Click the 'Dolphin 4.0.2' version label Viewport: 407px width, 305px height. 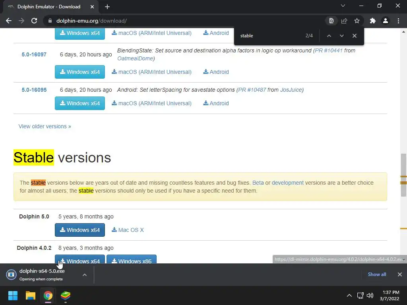[34, 248]
